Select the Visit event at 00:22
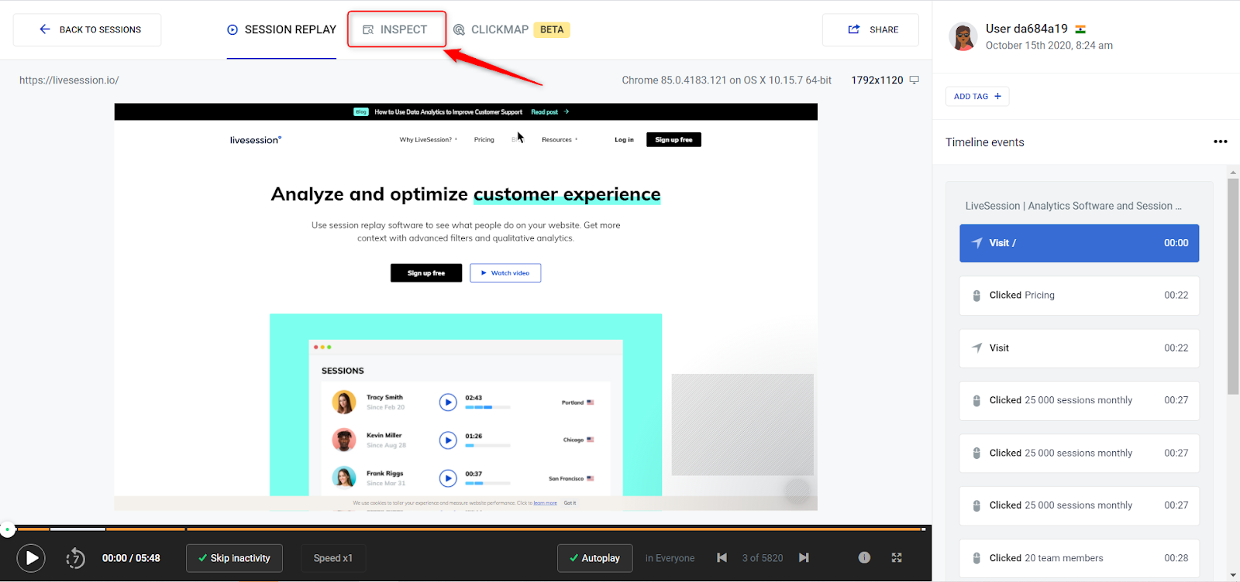The height and width of the screenshot is (582, 1240). [x=1079, y=347]
